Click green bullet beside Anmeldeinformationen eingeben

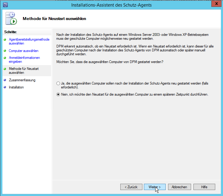click(5, 58)
